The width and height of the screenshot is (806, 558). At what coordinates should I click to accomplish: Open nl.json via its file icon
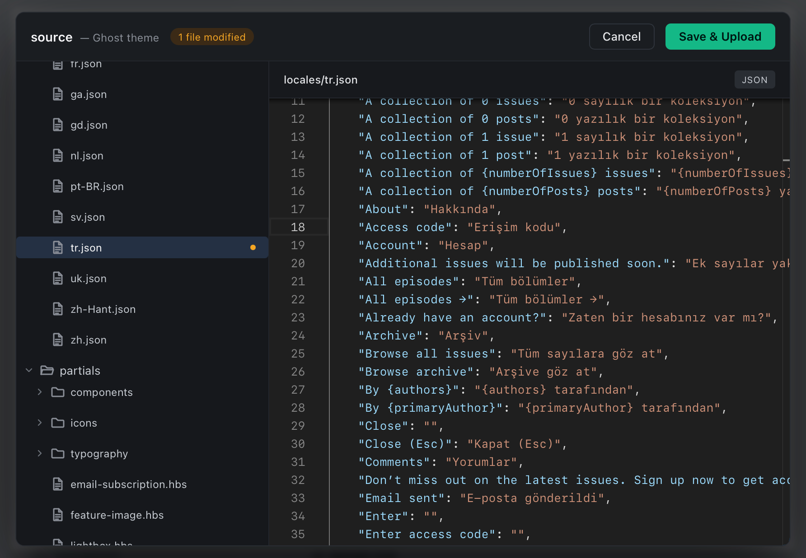coord(57,155)
